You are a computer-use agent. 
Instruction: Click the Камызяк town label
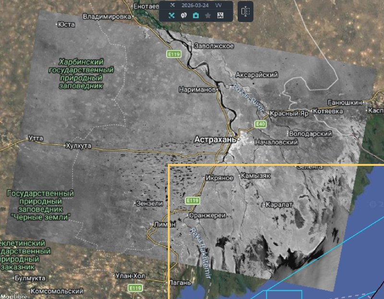coord(255,176)
